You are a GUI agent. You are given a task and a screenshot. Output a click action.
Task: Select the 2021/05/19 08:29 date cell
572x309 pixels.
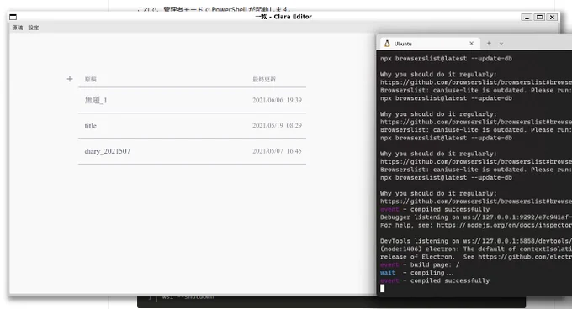[x=277, y=126]
